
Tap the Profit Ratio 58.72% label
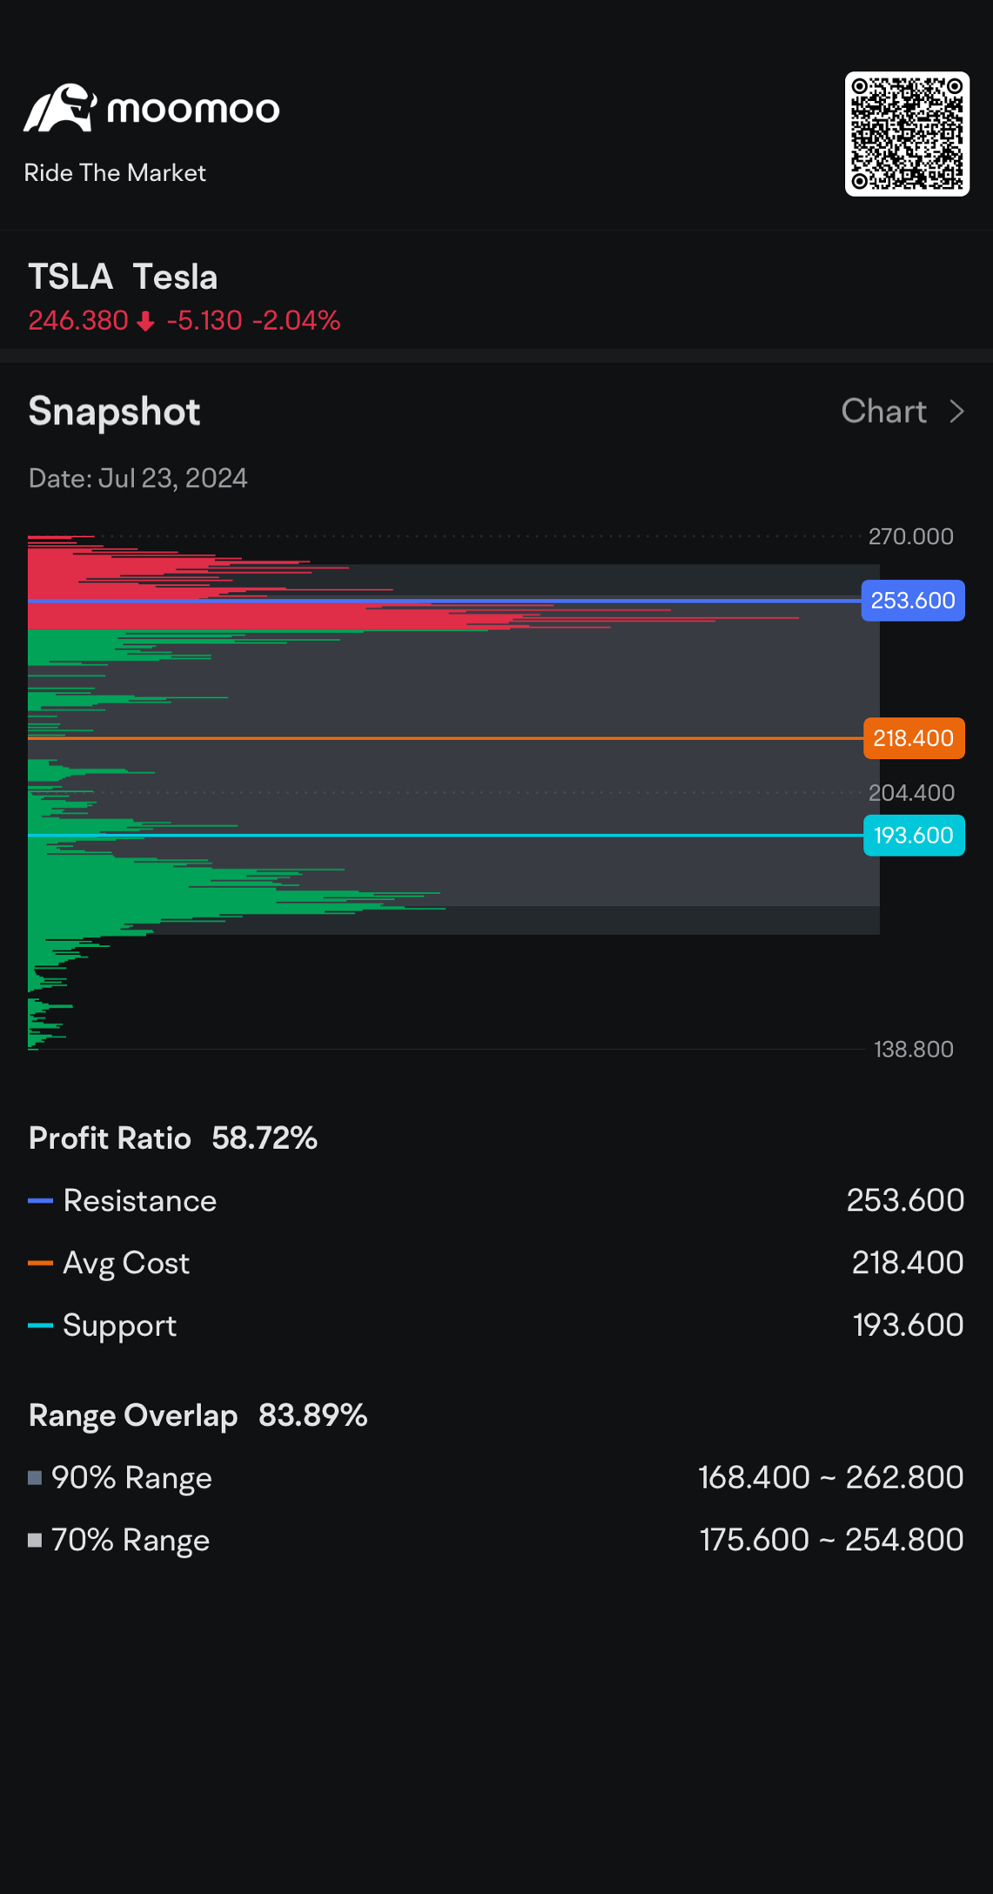[173, 1138]
